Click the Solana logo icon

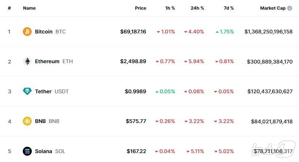click(x=27, y=151)
